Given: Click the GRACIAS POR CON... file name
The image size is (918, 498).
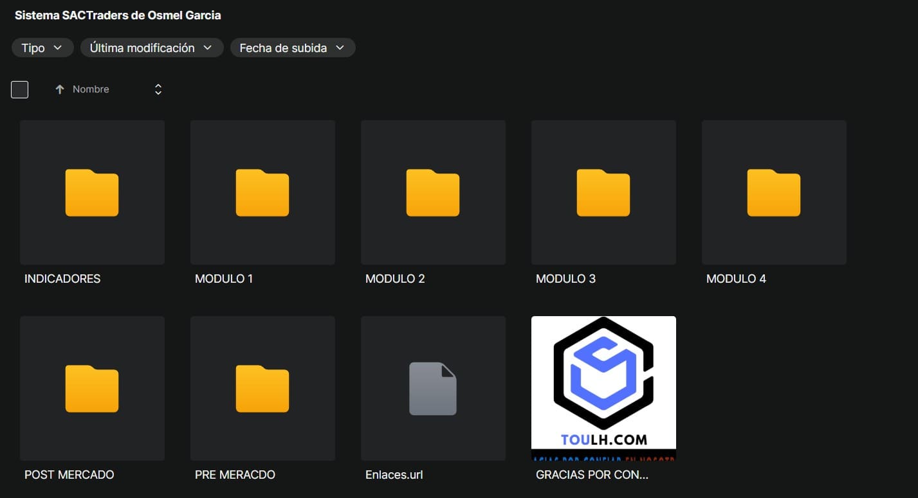Looking at the screenshot, I should pos(592,475).
